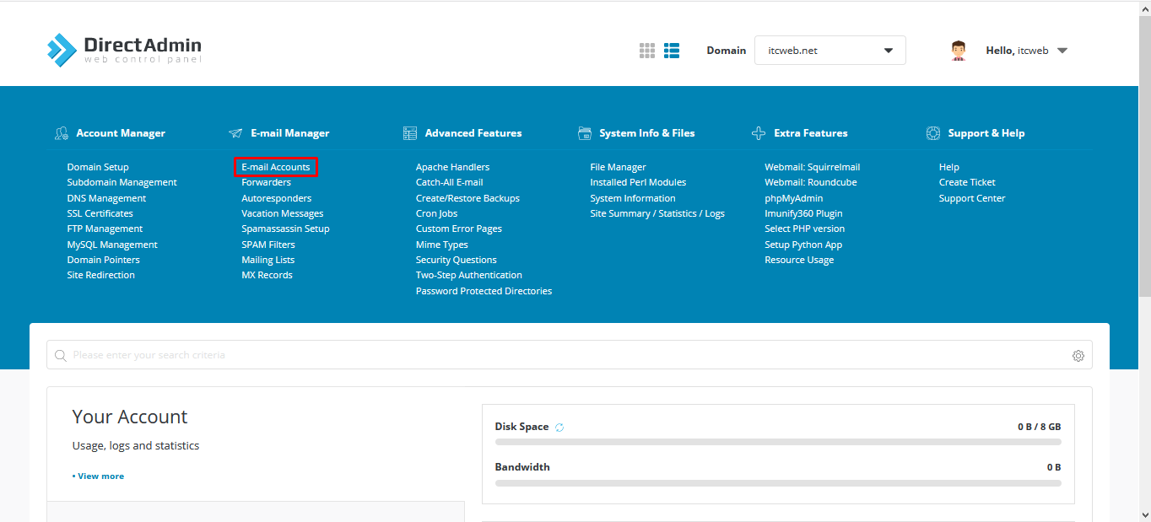
Task: Open the File Manager link
Action: coord(618,167)
